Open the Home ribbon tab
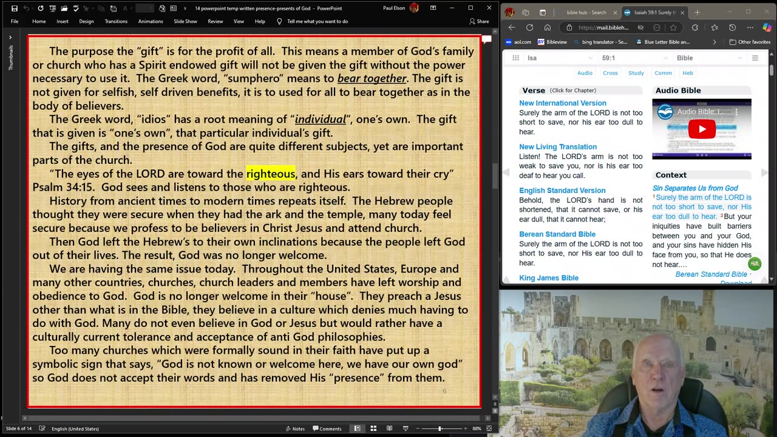777x437 pixels. [39, 21]
